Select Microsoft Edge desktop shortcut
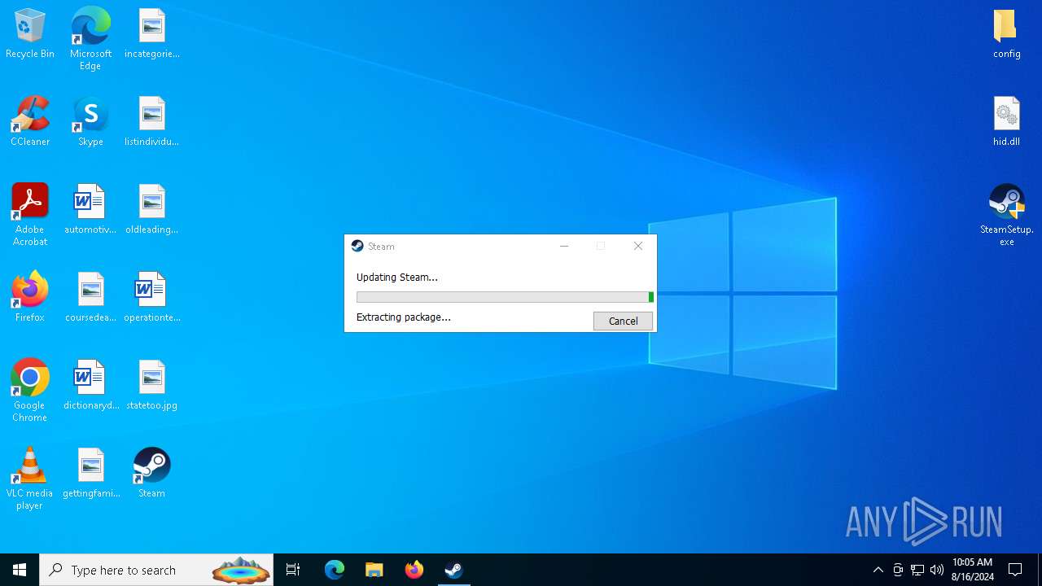 point(90,39)
